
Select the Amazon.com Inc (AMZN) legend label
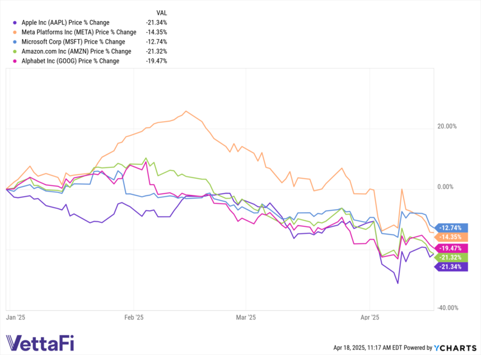click(x=78, y=51)
